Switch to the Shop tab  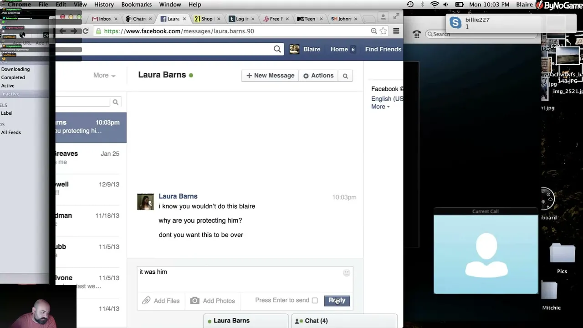(207, 19)
